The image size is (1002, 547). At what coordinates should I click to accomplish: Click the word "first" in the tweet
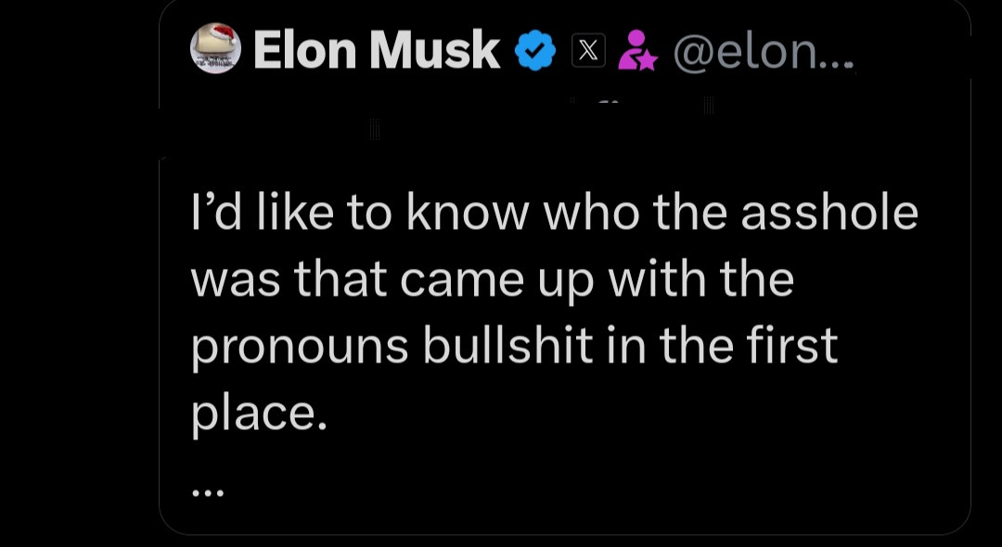pos(798,345)
